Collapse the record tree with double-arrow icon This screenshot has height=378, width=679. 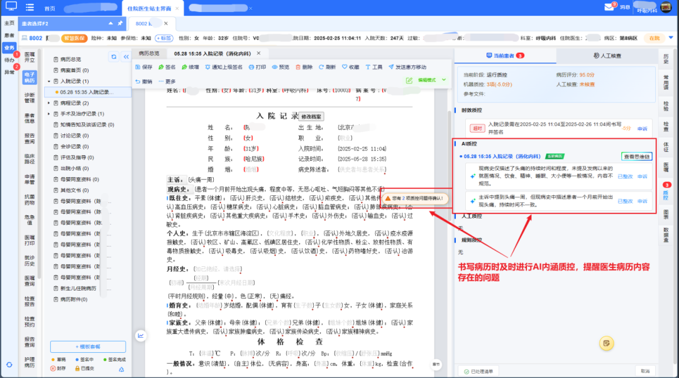(x=124, y=57)
